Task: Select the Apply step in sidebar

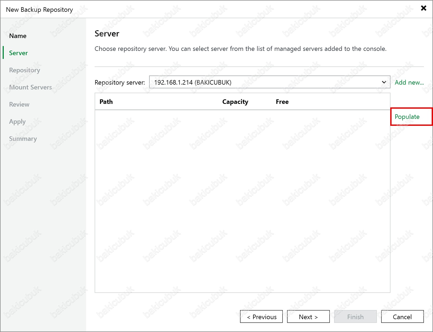Action: coord(17,122)
